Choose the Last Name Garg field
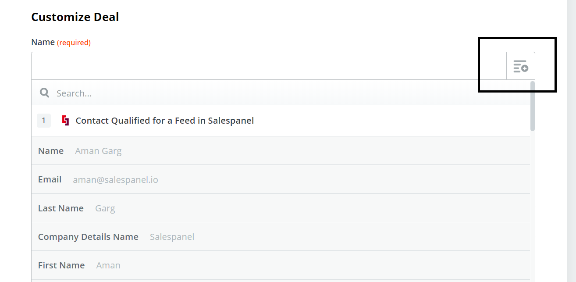 [x=281, y=208]
